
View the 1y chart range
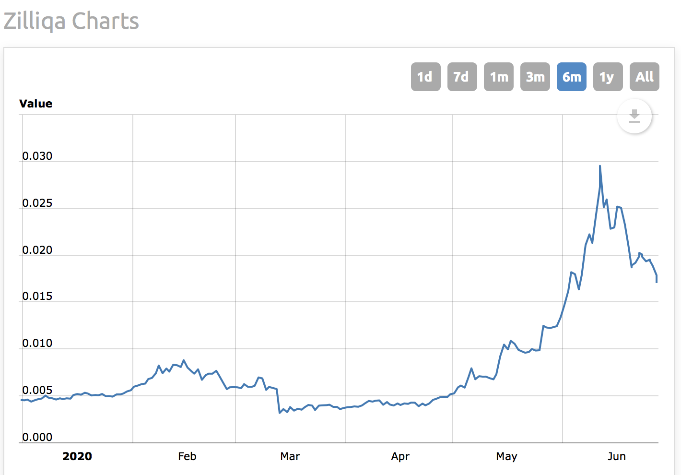click(608, 77)
